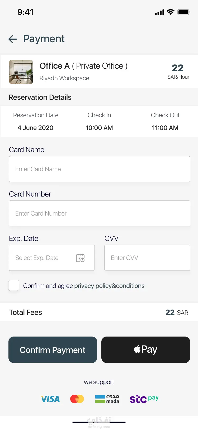Image resolution: width=198 pixels, height=429 pixels.
Task: Open the Office A thumbnail image
Action: pos(21,72)
